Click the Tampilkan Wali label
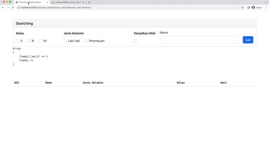 coord(144,33)
